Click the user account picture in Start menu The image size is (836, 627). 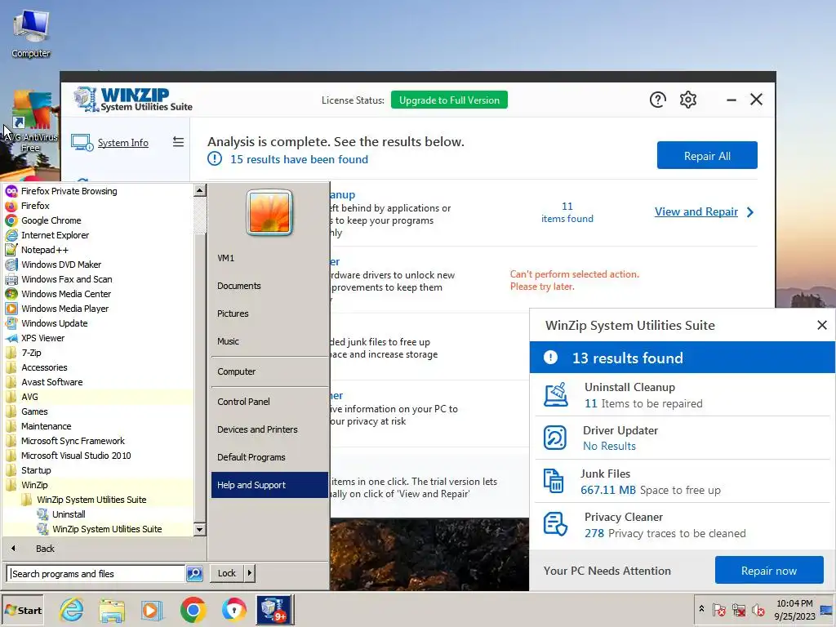coord(269,213)
